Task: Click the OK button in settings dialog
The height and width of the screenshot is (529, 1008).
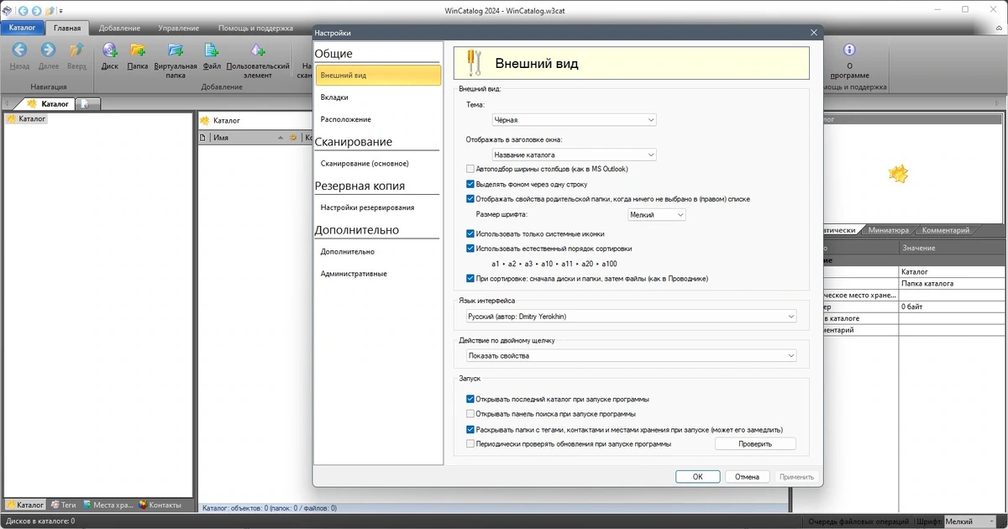Action: coord(697,476)
